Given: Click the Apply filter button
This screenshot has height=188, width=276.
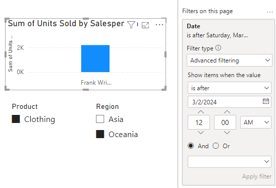Looking at the screenshot, I should [x=257, y=176].
